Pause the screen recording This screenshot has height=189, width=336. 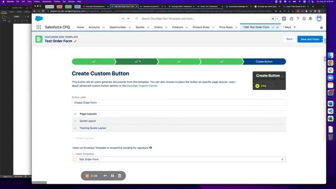(x=112, y=176)
